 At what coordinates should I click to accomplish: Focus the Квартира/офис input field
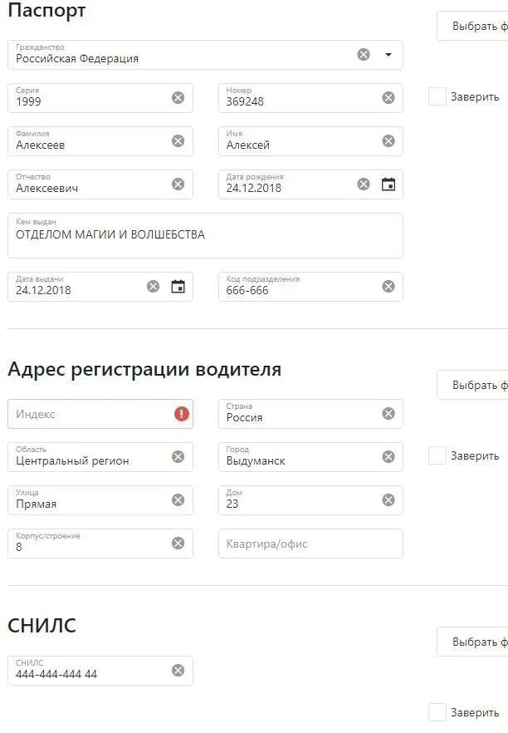(x=310, y=544)
